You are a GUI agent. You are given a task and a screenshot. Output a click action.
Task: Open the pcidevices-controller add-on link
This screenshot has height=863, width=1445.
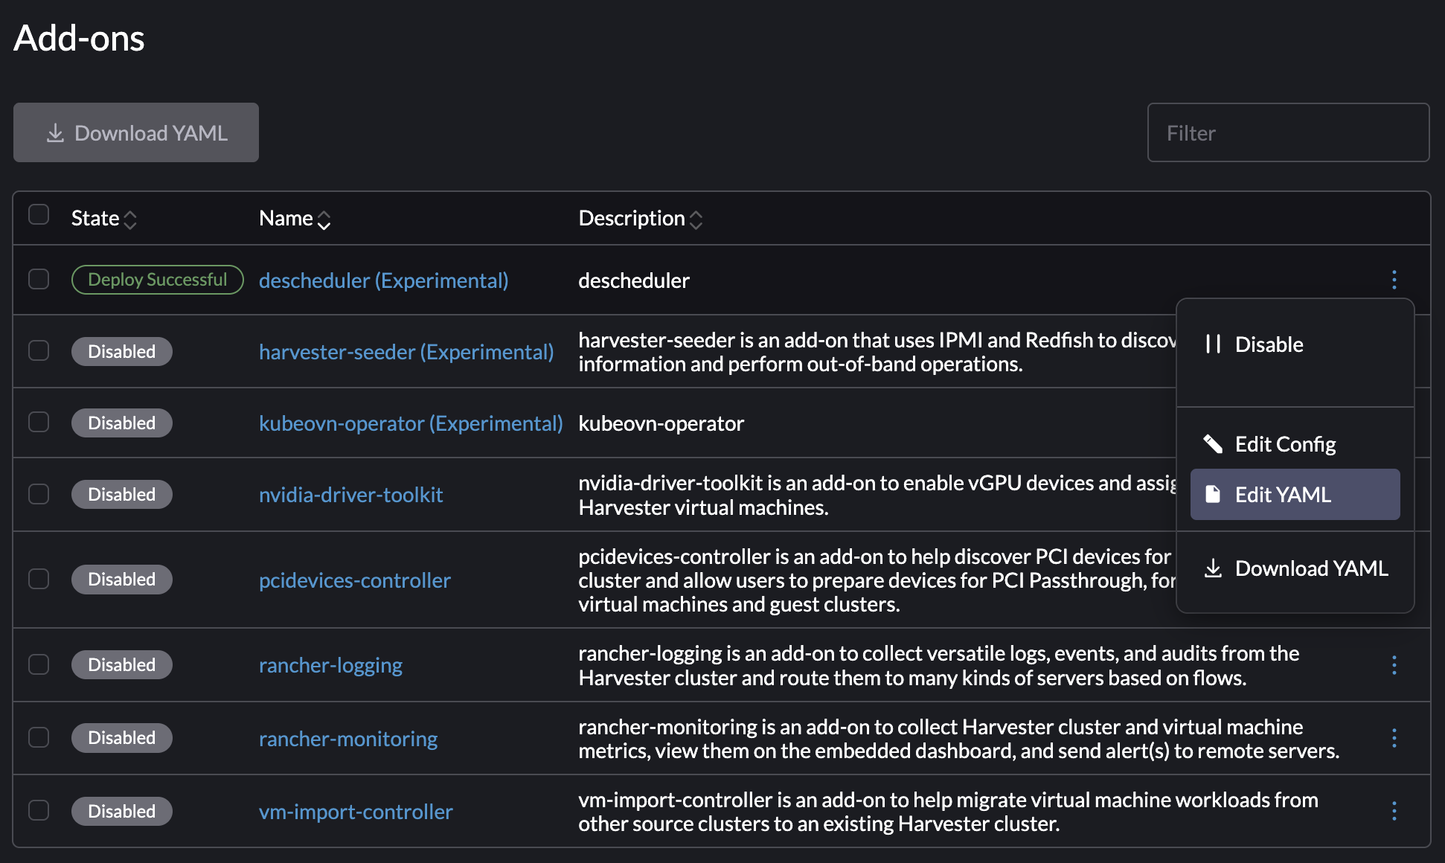coord(354,580)
